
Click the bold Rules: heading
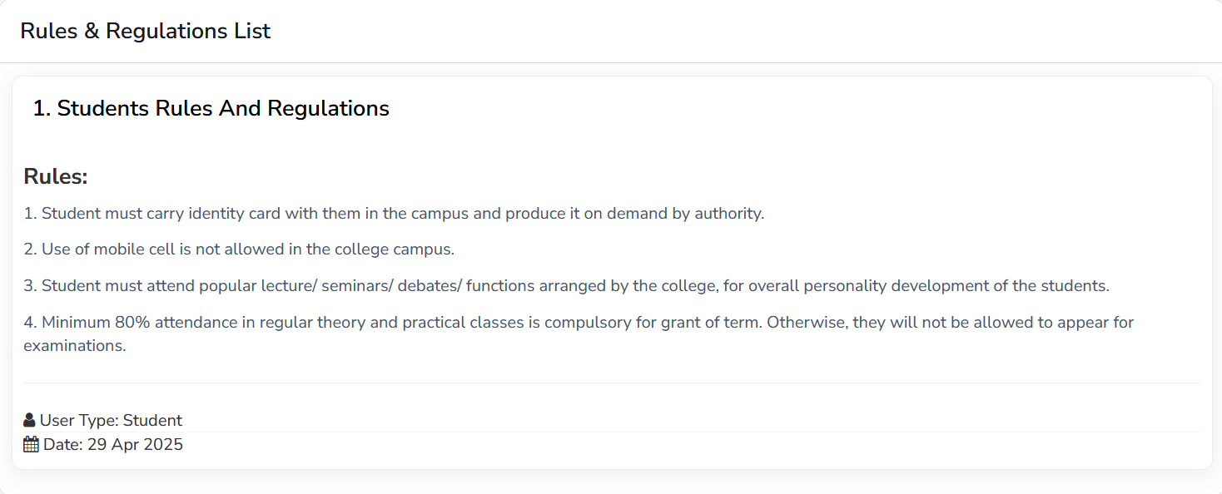click(x=56, y=176)
